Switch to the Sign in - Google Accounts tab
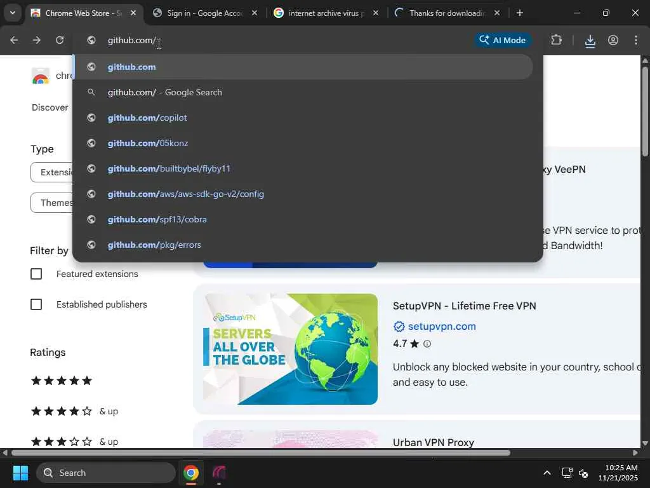 point(205,13)
